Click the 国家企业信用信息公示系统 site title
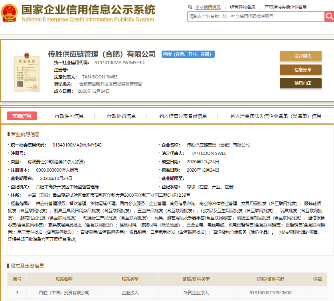The height and width of the screenshot is (301, 334). (89, 10)
